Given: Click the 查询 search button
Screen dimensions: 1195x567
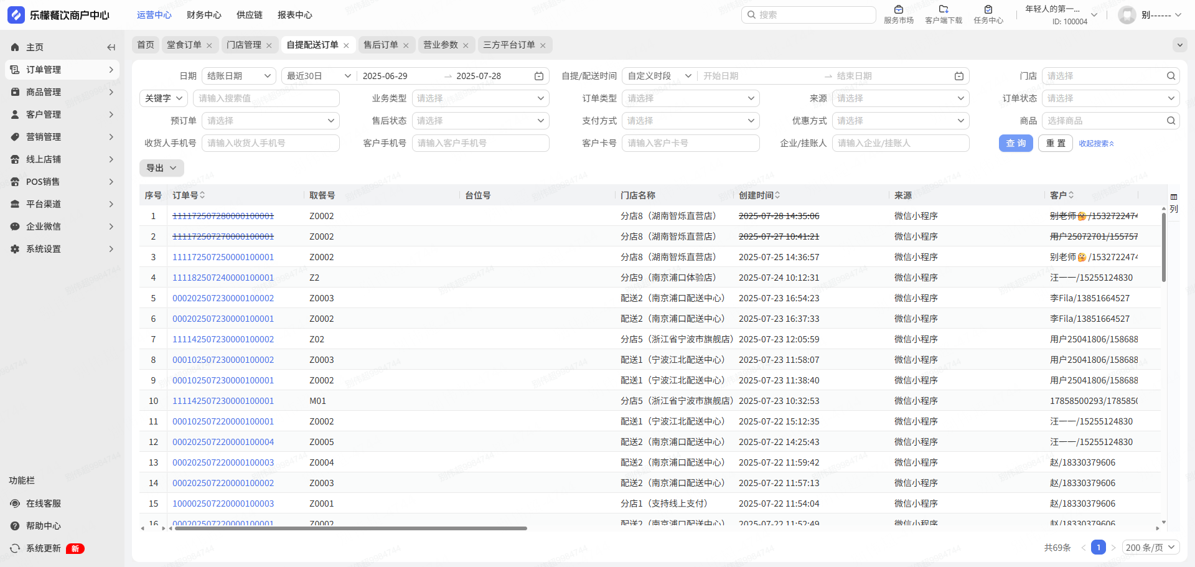Looking at the screenshot, I should (x=1016, y=143).
